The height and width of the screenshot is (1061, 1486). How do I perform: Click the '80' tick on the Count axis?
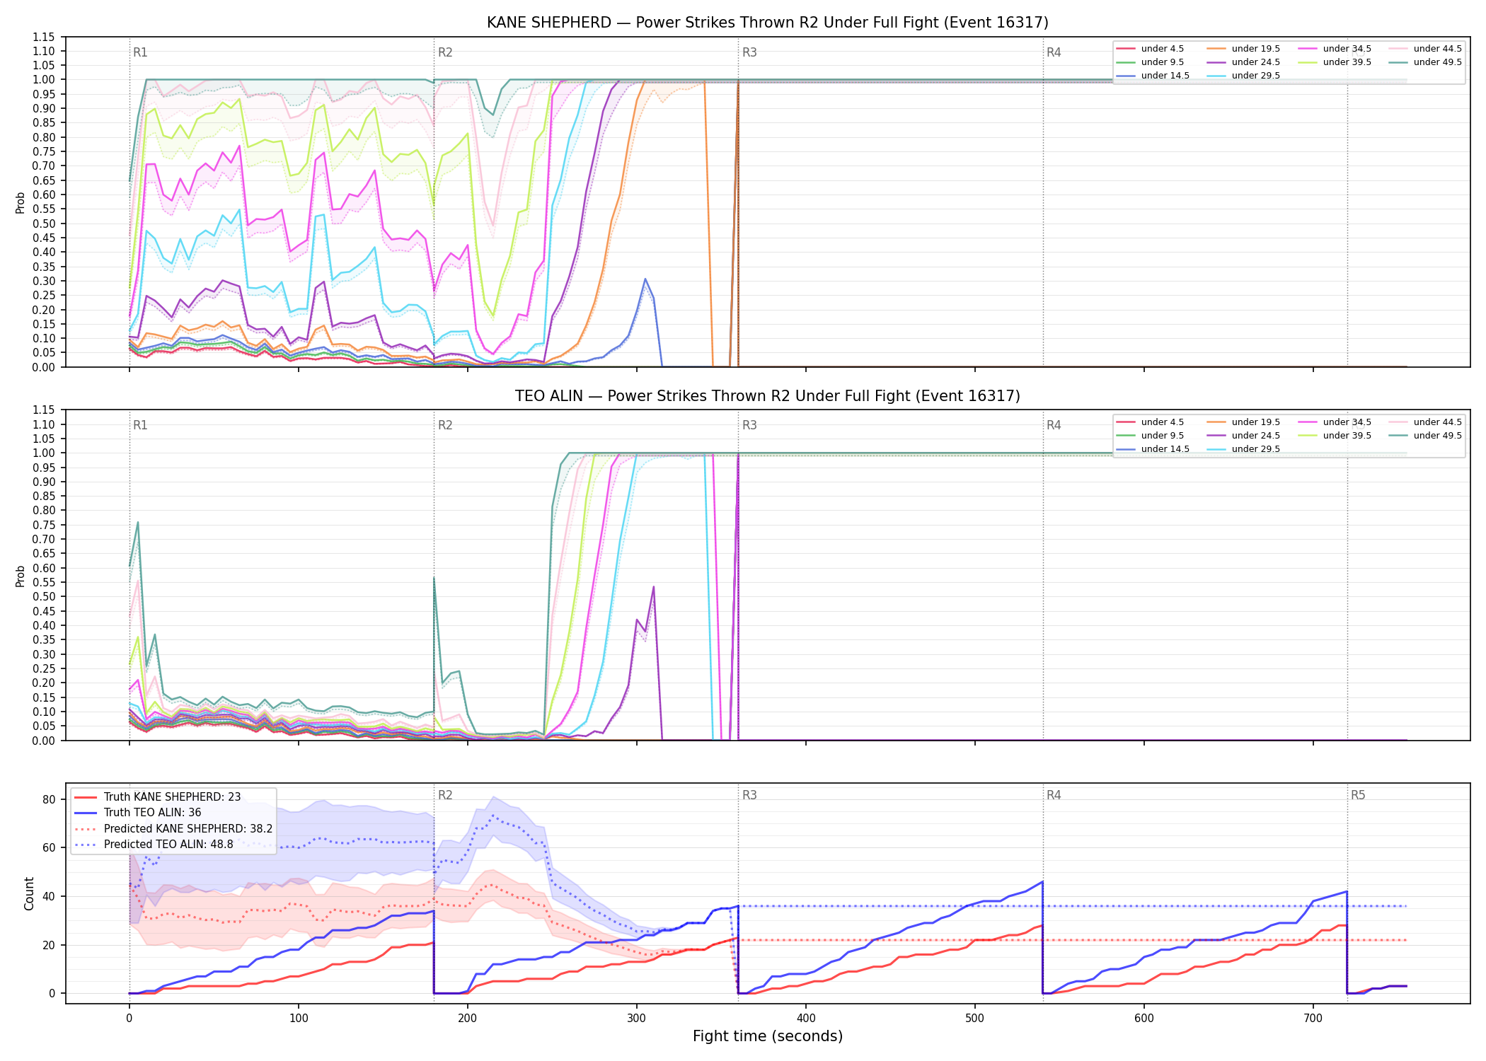tap(49, 799)
